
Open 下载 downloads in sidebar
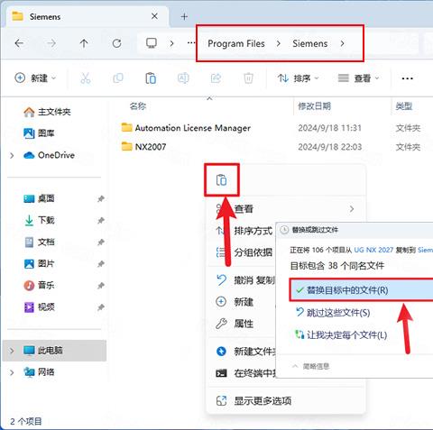click(x=39, y=220)
